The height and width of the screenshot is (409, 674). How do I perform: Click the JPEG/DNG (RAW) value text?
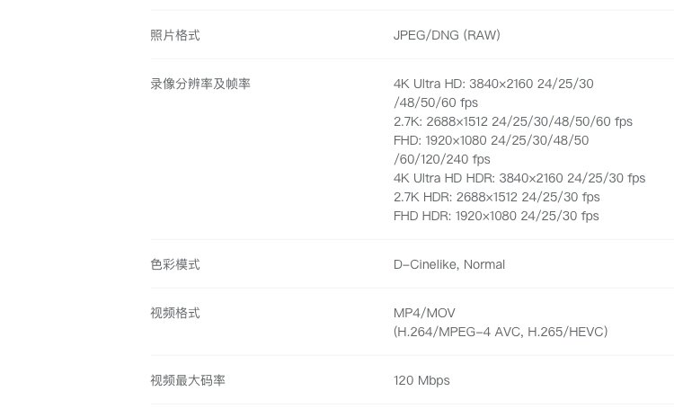[x=447, y=35]
